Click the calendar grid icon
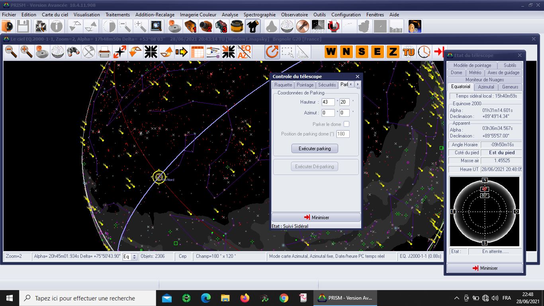The width and height of the screenshot is (544, 306). 198,52
